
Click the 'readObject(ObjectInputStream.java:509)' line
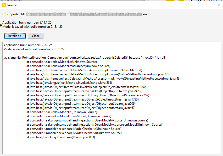(x=81, y=104)
